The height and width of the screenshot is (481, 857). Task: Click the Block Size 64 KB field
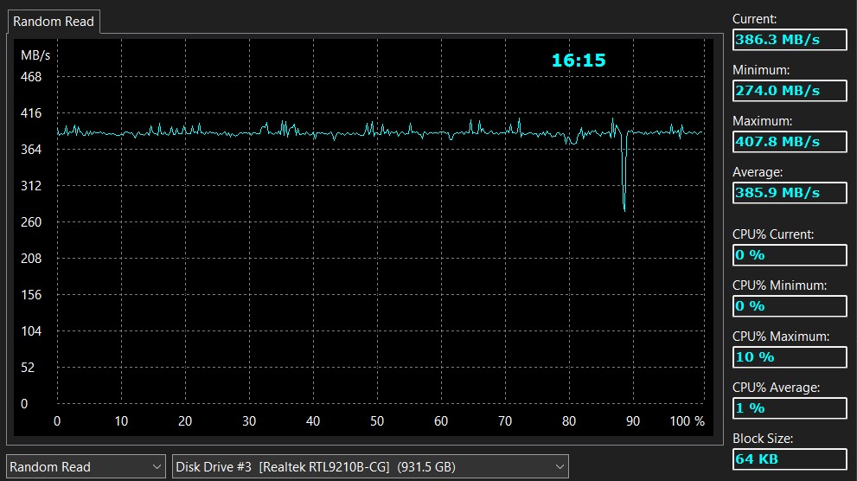tap(790, 459)
